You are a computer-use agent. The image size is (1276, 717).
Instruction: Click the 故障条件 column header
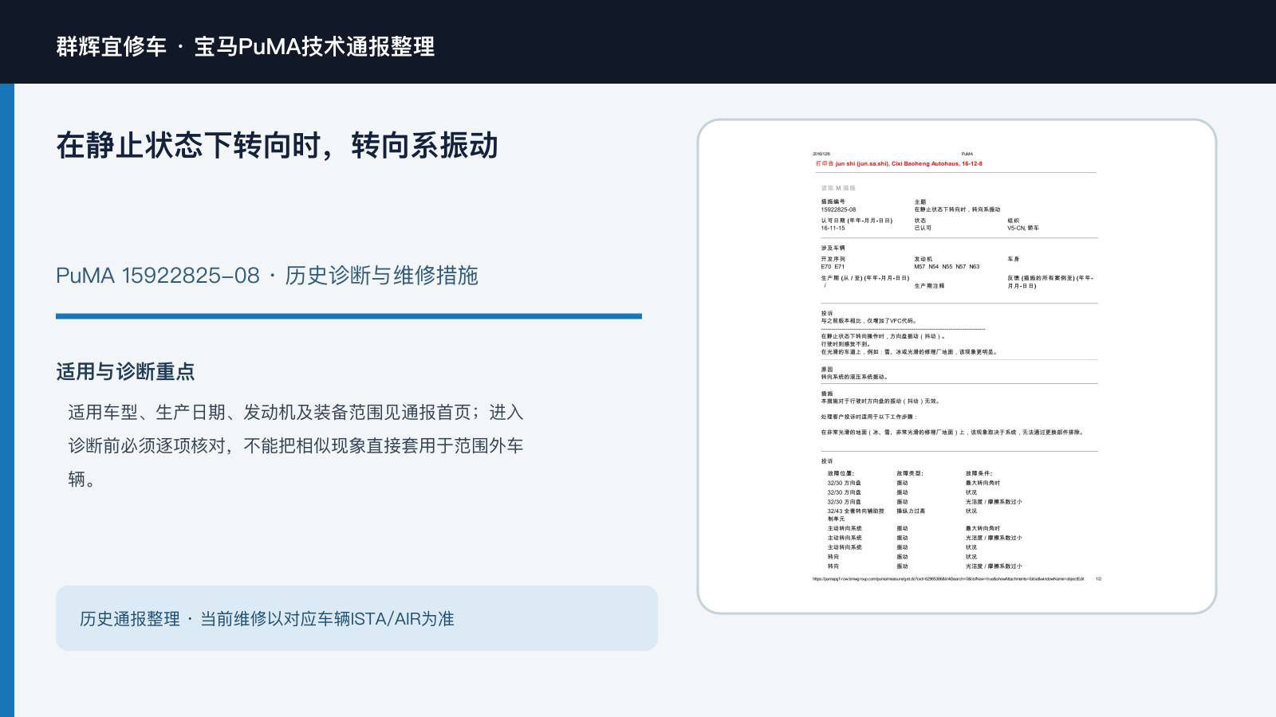979,473
